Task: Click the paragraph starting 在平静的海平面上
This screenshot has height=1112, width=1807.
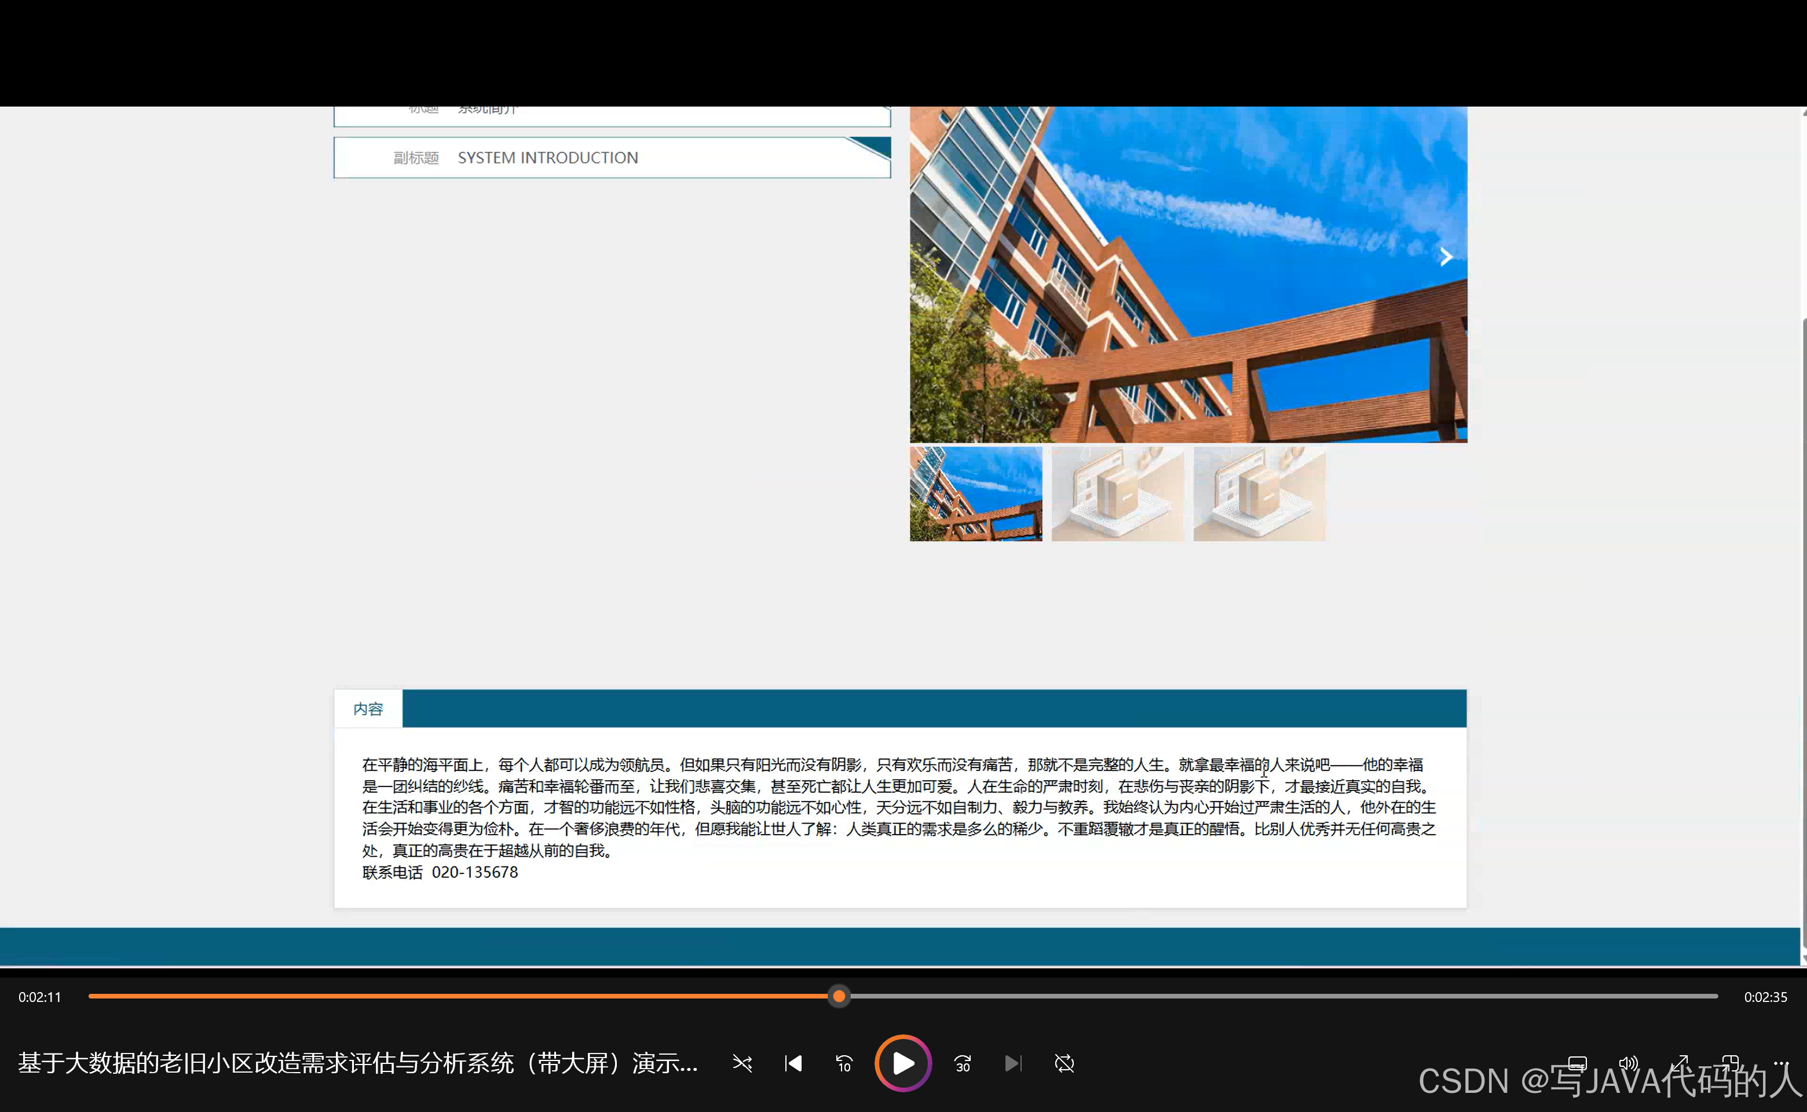Action: (x=899, y=807)
